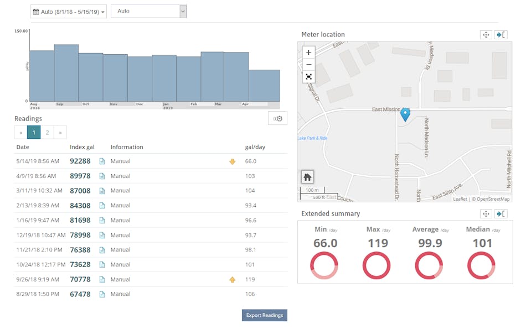This screenshot has width=526, height=335.
Task: Select the move handle on Extended summary panel
Action: [x=486, y=213]
